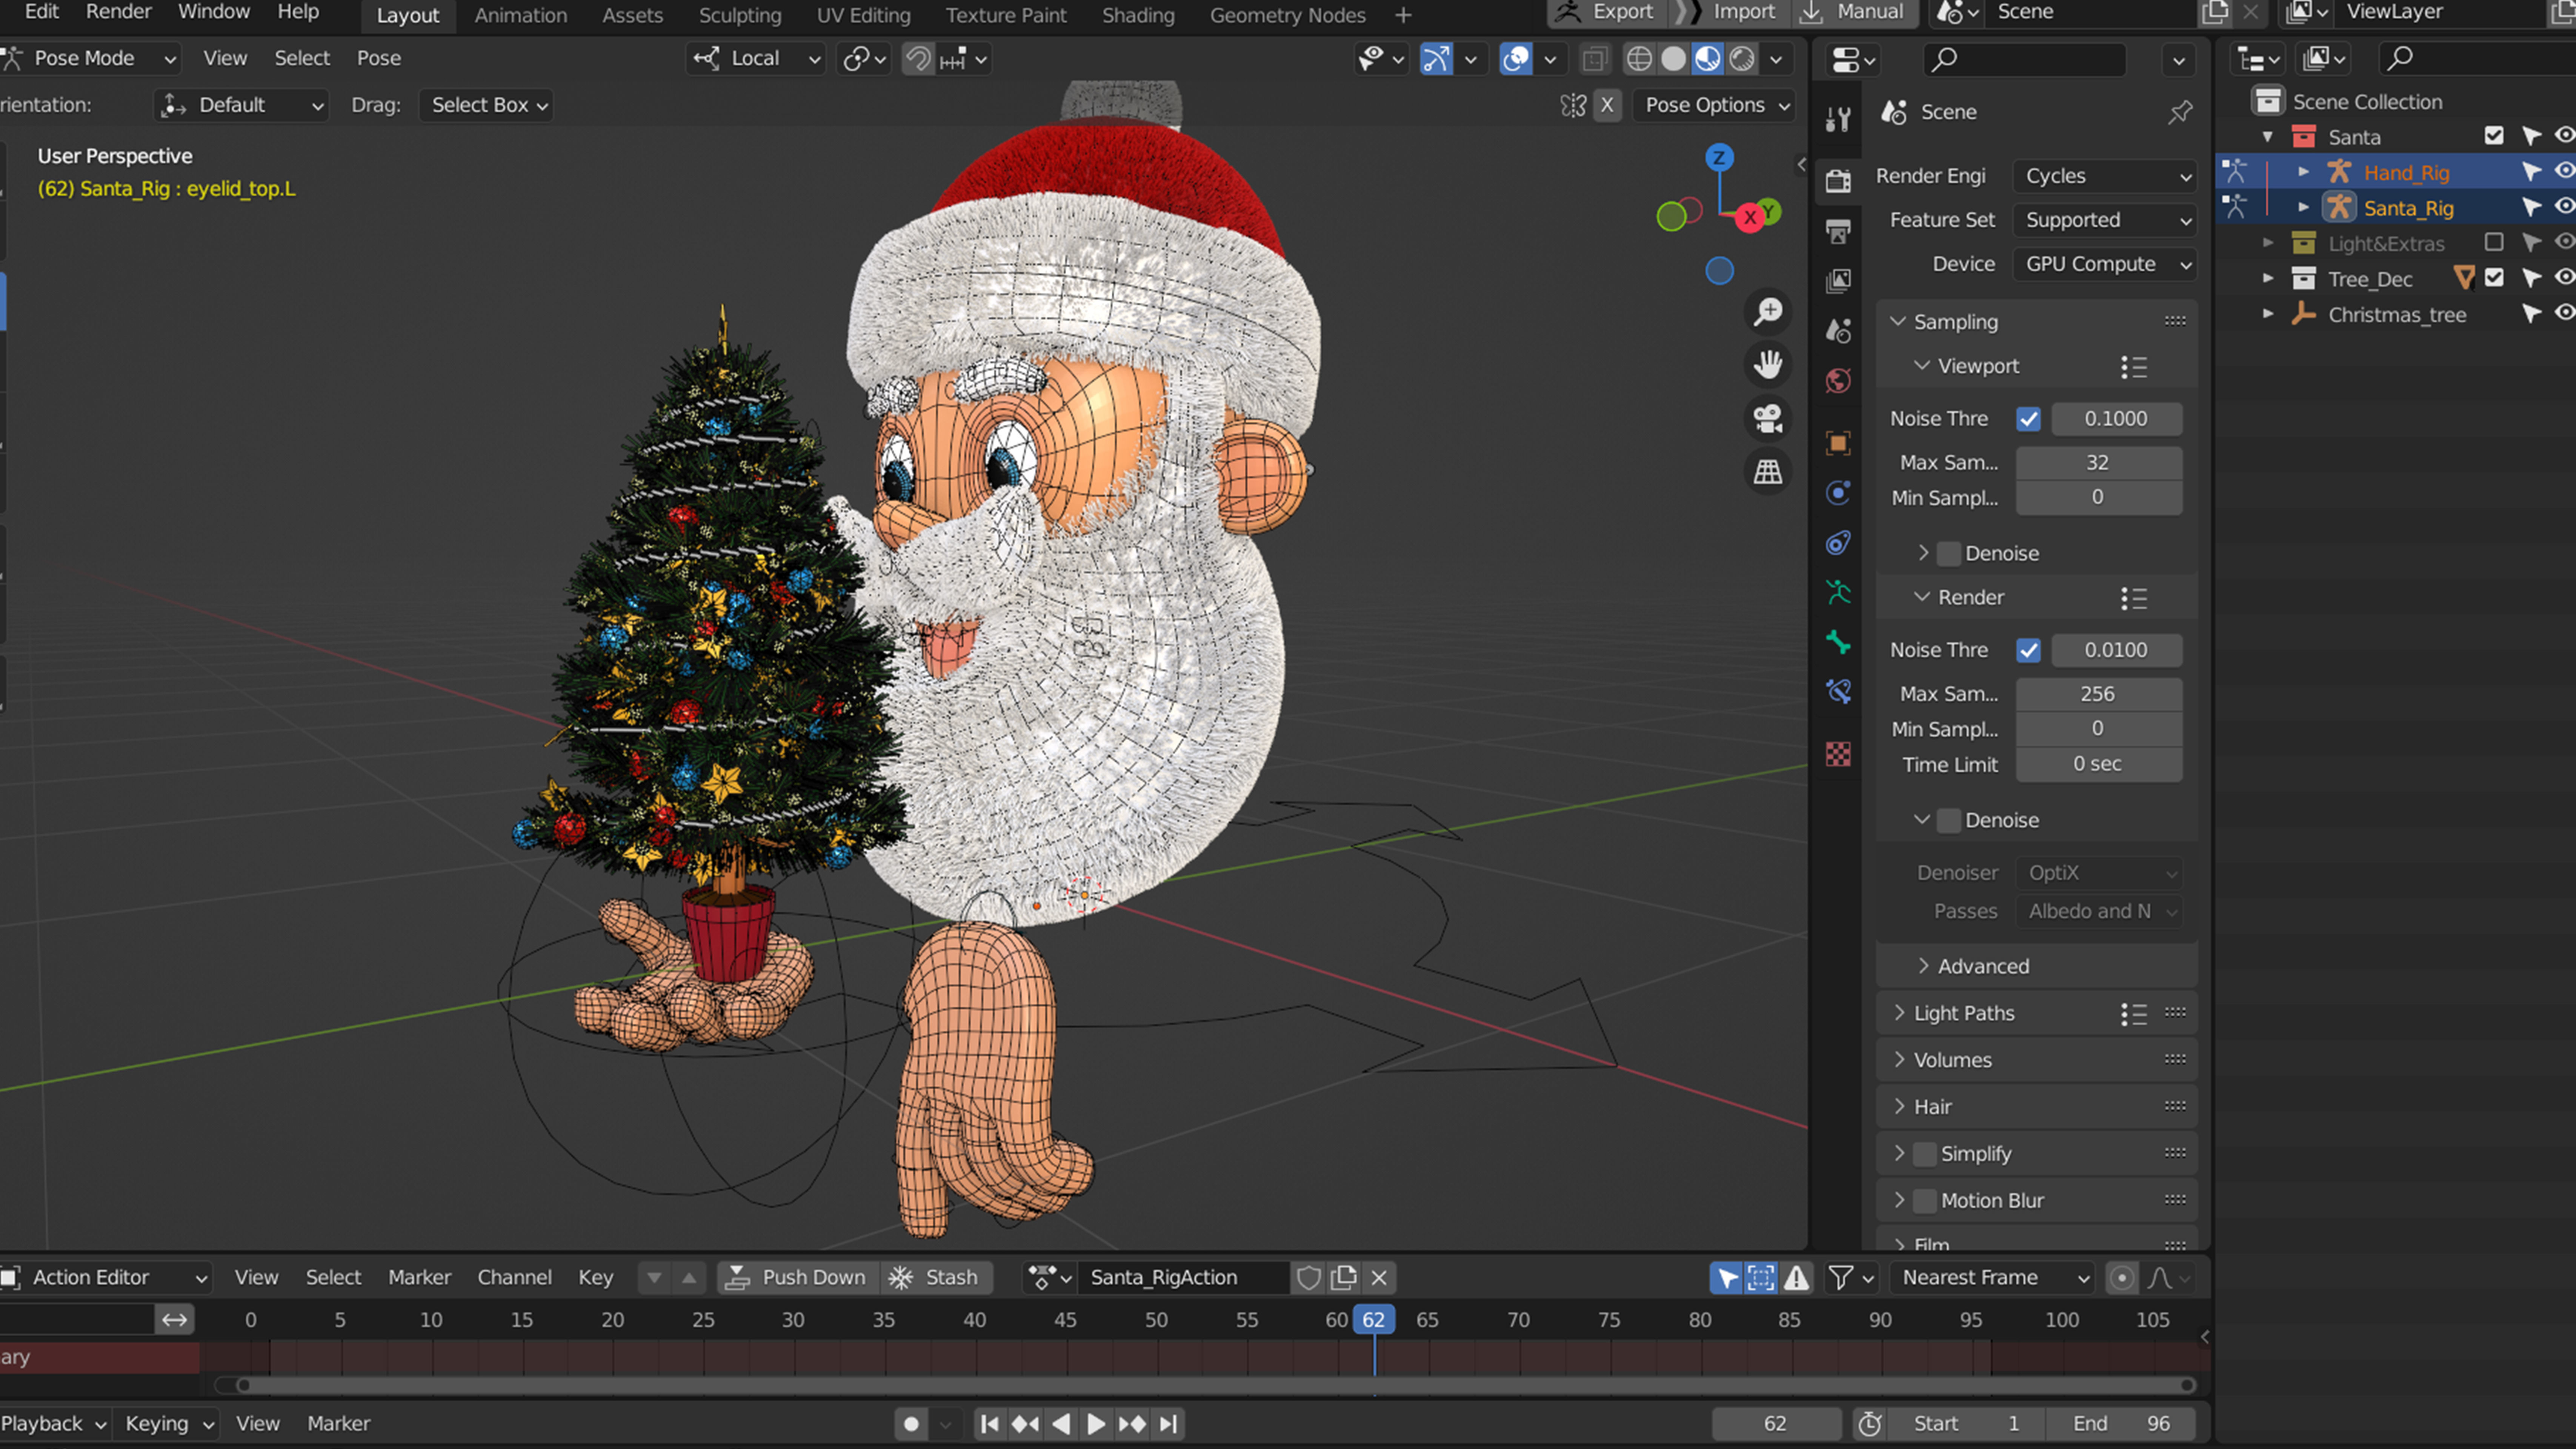Click the current frame 62 marker
The image size is (2576, 1449).
tap(1374, 1320)
